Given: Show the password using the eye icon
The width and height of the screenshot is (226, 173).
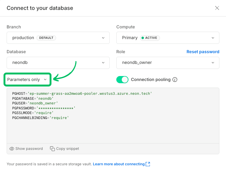Looking at the screenshot, I should click(x=12, y=148).
